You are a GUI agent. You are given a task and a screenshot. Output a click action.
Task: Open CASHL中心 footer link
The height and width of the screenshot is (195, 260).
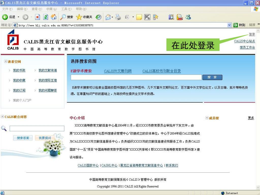(x=109, y=165)
